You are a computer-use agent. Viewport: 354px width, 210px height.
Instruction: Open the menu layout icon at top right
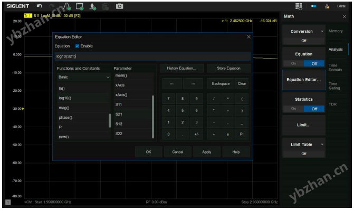pos(299,6)
